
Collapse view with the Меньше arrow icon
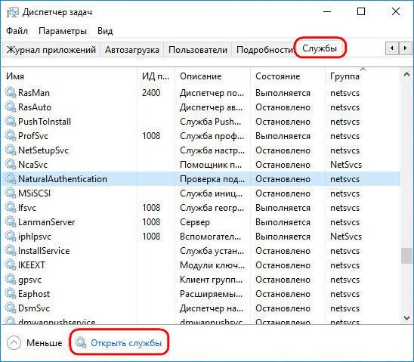point(14,342)
